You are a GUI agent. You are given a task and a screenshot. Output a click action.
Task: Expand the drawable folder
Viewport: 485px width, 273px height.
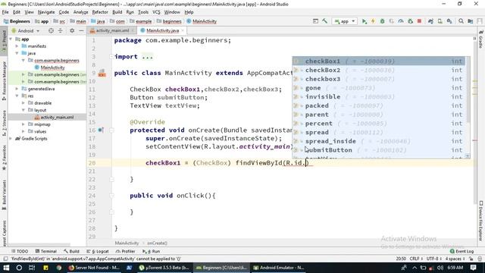click(x=23, y=103)
